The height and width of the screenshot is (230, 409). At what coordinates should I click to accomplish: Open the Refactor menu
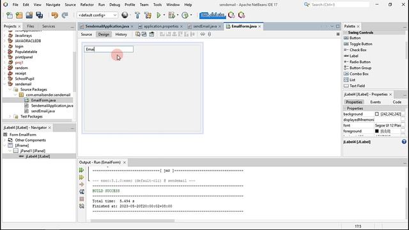(87, 4)
